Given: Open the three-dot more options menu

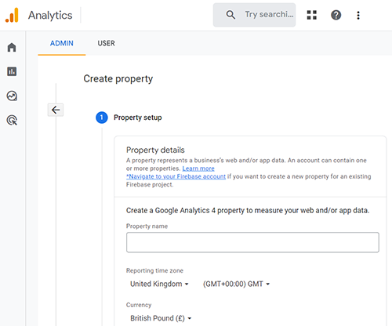Looking at the screenshot, I should tap(358, 15).
